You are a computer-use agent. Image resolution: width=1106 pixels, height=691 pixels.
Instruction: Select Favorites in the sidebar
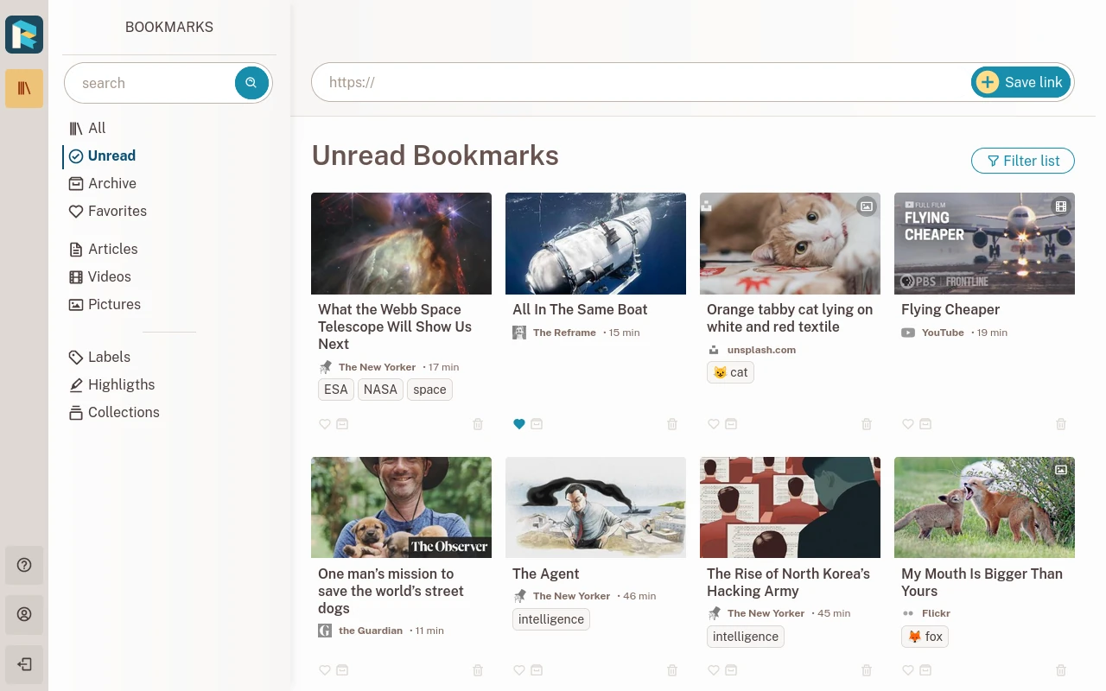point(117,211)
